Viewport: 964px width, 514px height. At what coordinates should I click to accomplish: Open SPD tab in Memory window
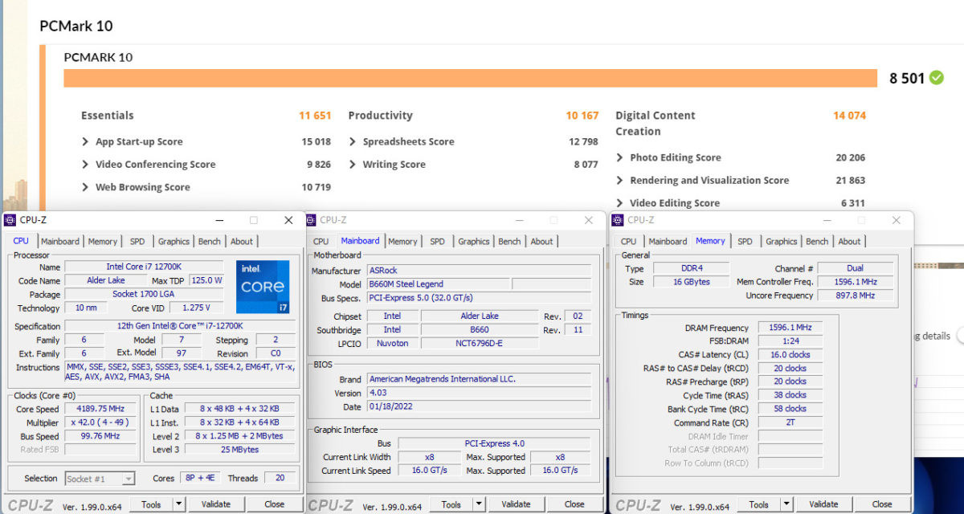(745, 241)
